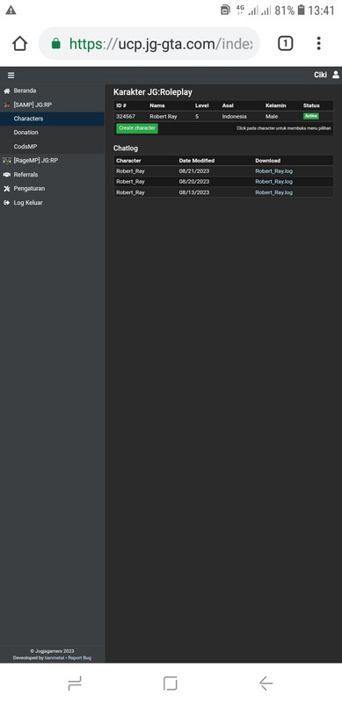Click the 08/13/2023 date cell
Screen dimensions: 342x703
194,192
